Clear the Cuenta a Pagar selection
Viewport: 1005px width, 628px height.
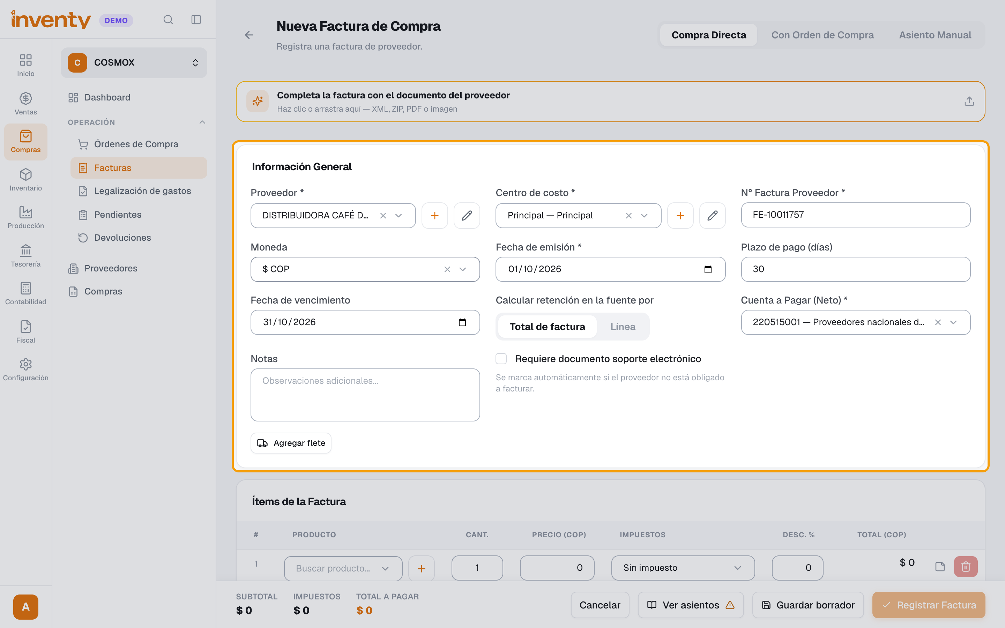point(938,322)
